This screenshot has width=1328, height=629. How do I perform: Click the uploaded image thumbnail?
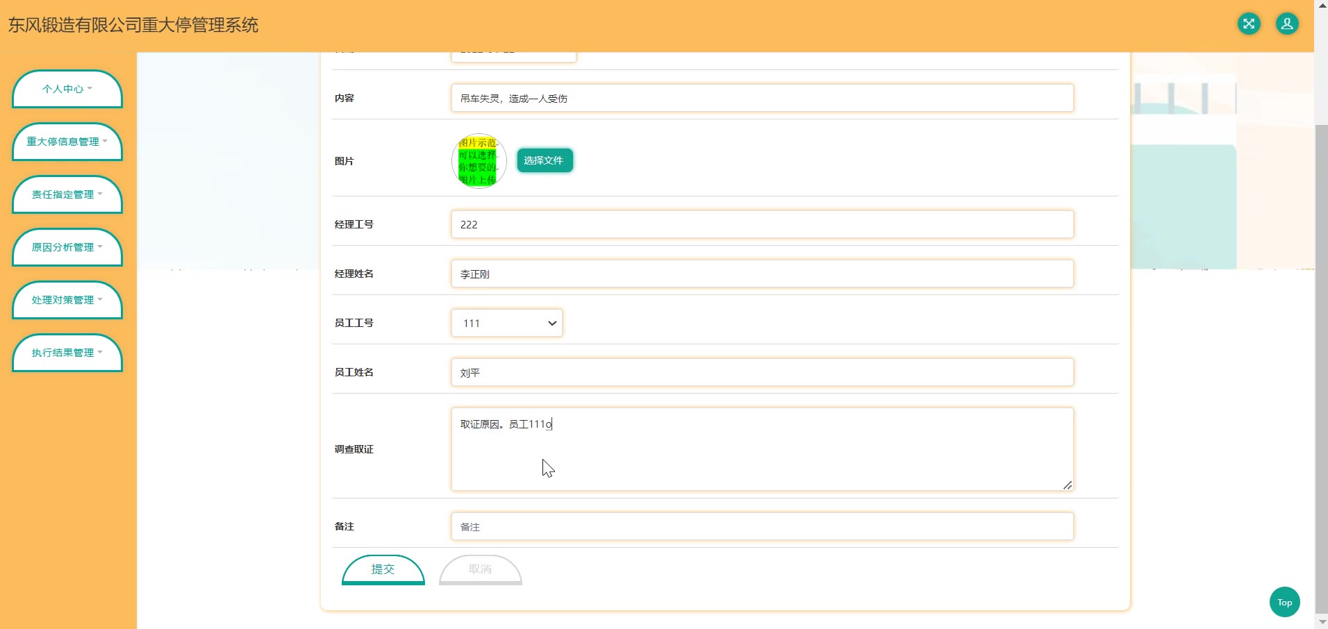[479, 161]
